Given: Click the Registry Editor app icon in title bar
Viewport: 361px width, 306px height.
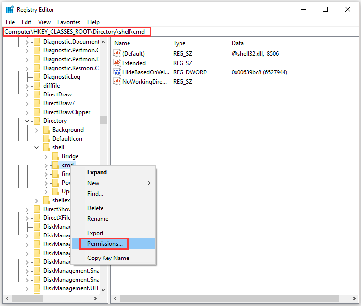Looking at the screenshot, I should (x=10, y=10).
